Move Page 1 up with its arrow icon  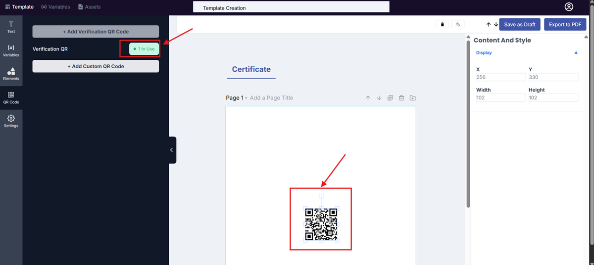click(368, 98)
